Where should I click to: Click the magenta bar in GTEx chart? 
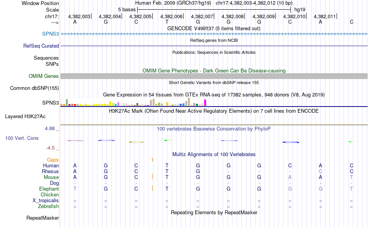tap(205, 103)
